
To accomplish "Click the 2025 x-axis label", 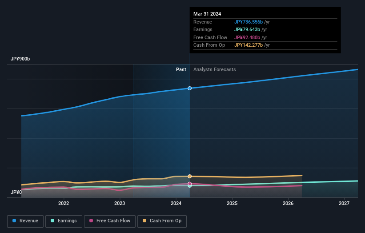I will tap(232, 203).
